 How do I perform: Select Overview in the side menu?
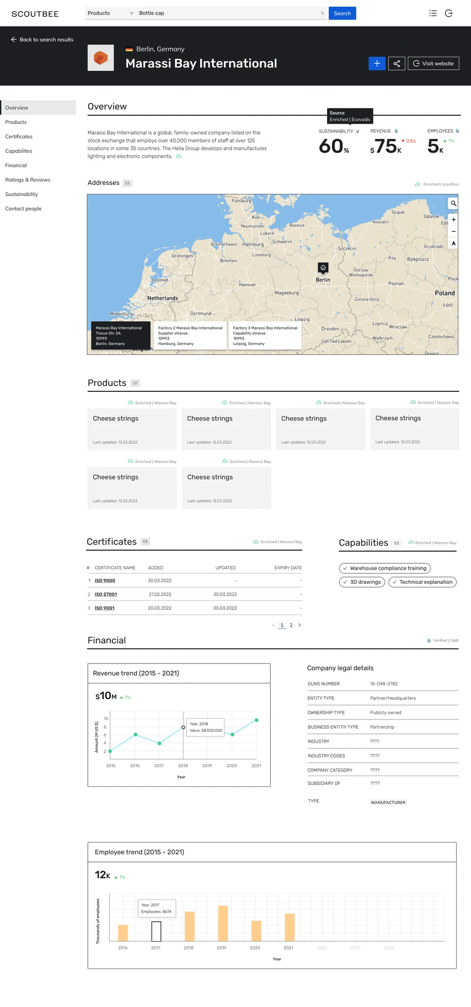(x=38, y=107)
